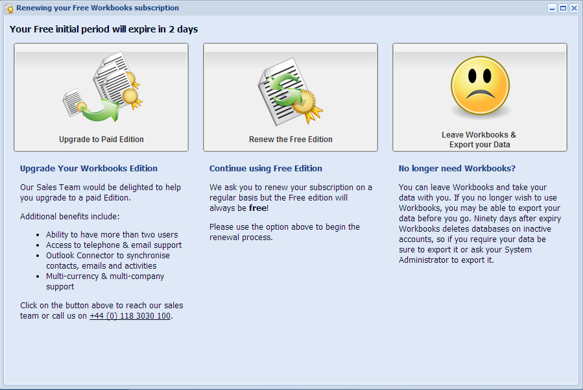The width and height of the screenshot is (583, 390).
Task: Click the 'We ask you to renew' paragraph
Action: 291,198
